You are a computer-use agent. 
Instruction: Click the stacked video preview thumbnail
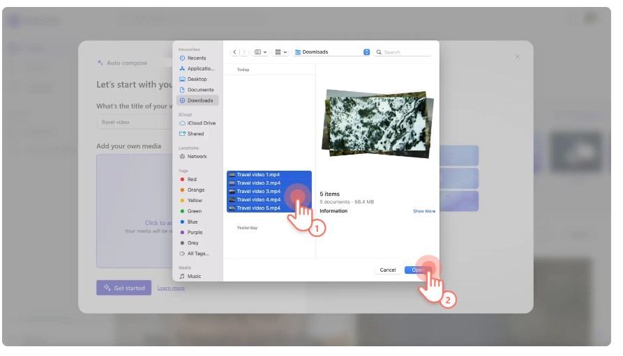[x=377, y=123]
